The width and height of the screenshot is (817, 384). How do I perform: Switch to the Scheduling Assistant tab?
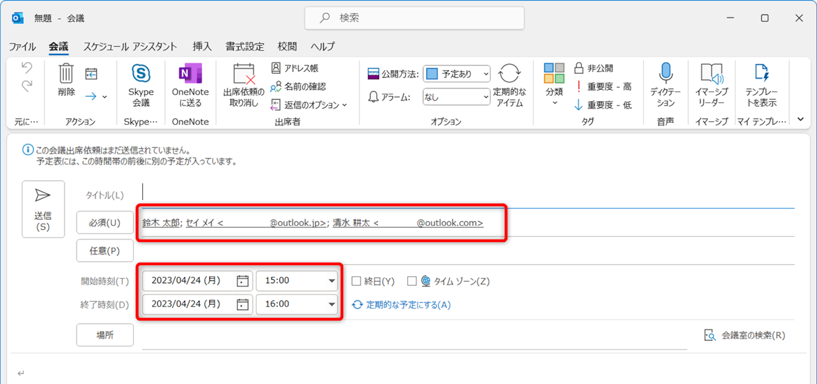[x=130, y=47]
